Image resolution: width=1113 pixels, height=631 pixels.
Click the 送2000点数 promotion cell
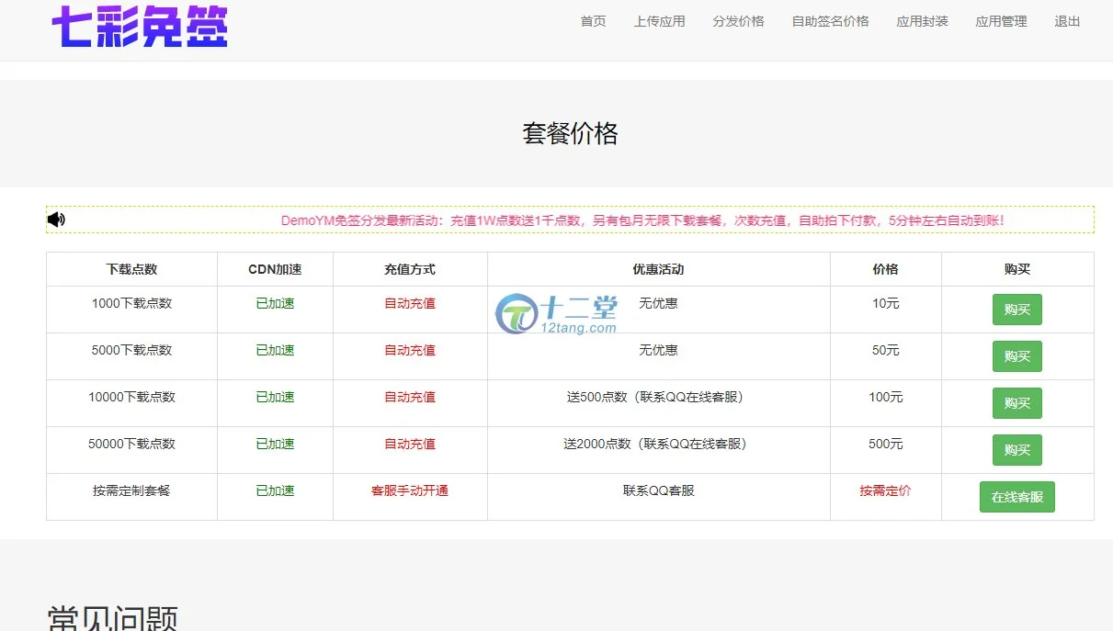(x=658, y=444)
